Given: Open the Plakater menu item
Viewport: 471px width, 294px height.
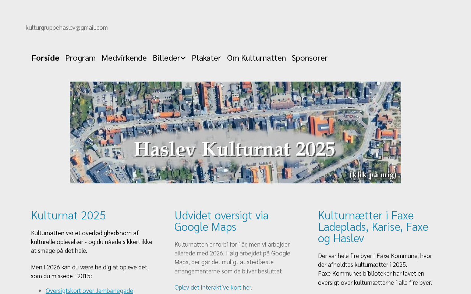Looking at the screenshot, I should 206,58.
